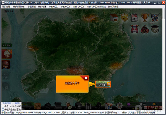Open the 网页管理 menu
Screen dimensions: 166x115
pyautogui.click(x=6, y=7)
